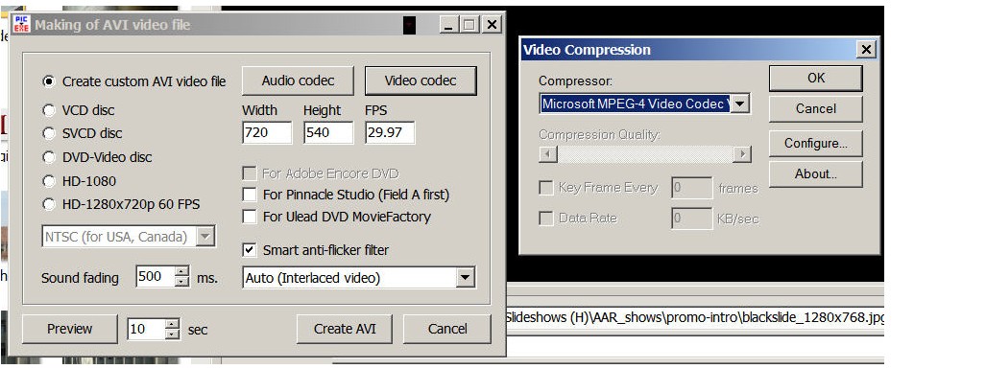Viewport: 986px width, 392px height.
Task: Close the Making of AVI window
Action: (x=492, y=24)
